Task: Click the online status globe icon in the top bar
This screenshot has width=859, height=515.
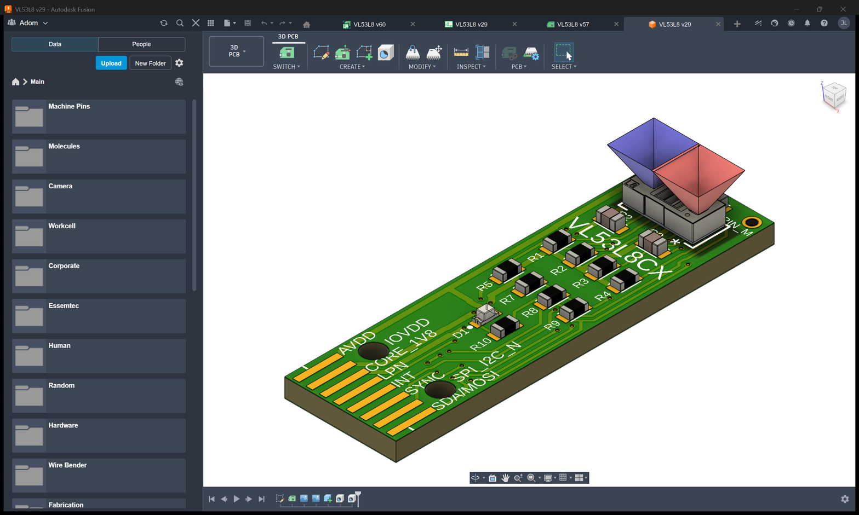Action: coord(775,23)
